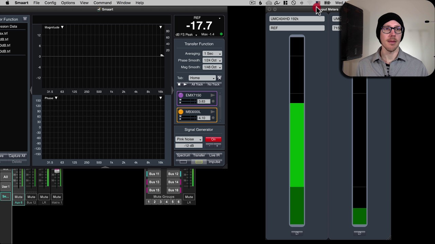Click the circle-slash menu bar icon

(294, 3)
